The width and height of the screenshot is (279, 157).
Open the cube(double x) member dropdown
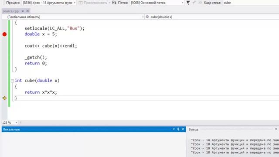(212, 17)
